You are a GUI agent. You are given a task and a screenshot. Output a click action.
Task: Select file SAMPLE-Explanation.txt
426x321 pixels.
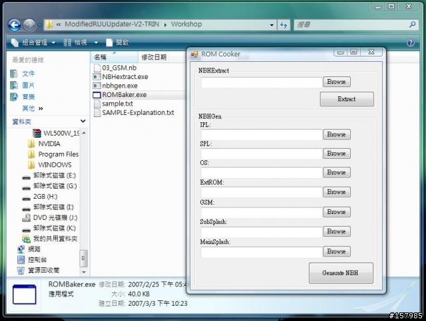click(x=134, y=112)
